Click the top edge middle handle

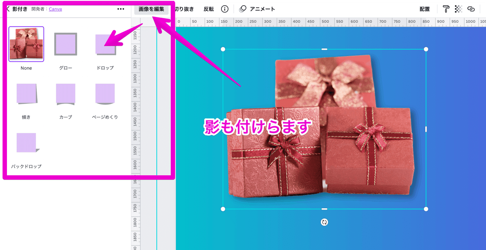[324, 49]
